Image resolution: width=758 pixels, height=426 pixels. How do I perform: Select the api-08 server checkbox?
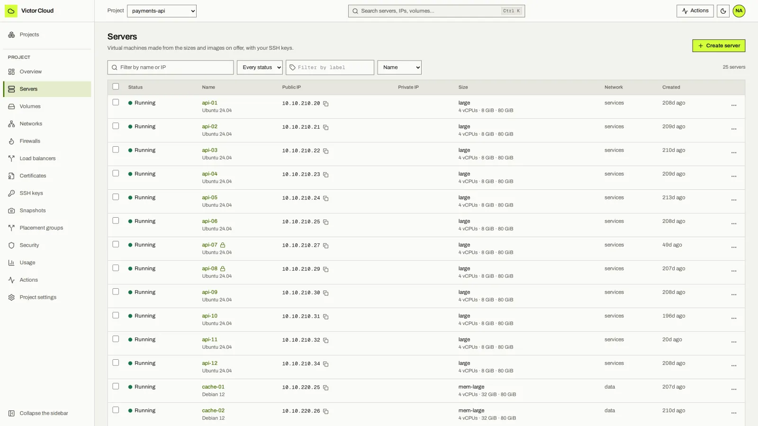coord(116,268)
